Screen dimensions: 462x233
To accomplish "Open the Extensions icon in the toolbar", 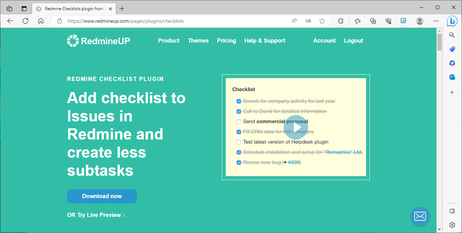I will [340, 21].
